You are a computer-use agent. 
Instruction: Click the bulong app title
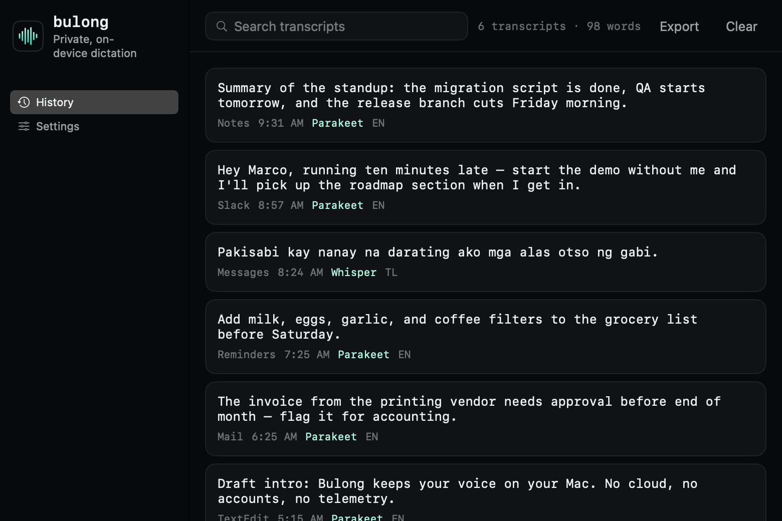(x=81, y=22)
